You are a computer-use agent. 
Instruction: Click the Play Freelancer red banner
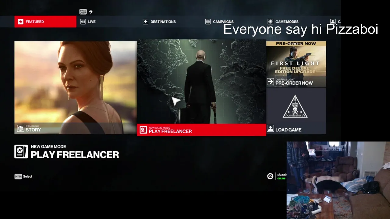(201, 130)
